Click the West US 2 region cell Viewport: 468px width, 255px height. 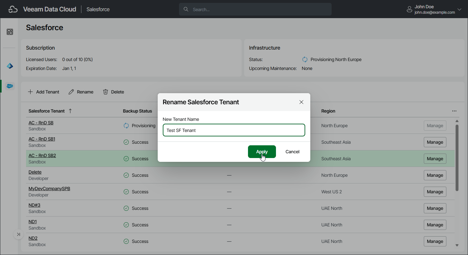tap(332, 192)
